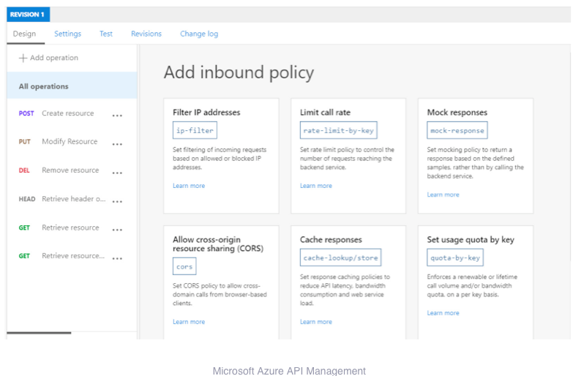Choose the mock-response policy button
This screenshot has height=376, width=584.
[x=457, y=130]
